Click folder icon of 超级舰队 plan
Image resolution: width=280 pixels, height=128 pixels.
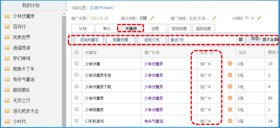point(7,90)
